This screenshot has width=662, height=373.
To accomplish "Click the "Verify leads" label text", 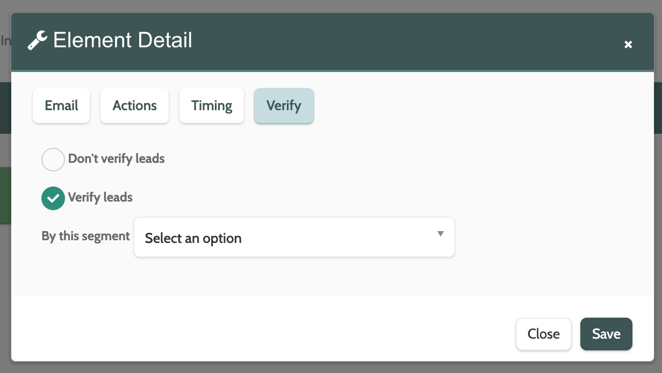I will pos(100,198).
